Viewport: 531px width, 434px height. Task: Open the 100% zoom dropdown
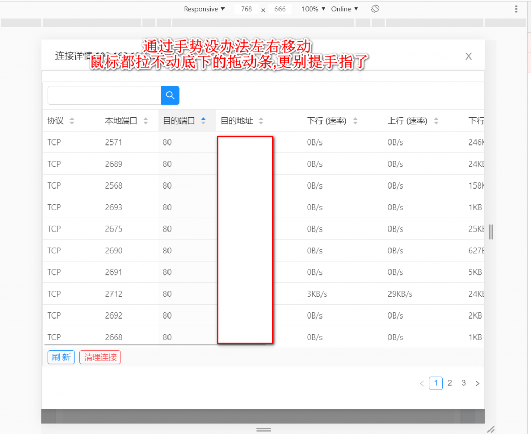tap(313, 9)
